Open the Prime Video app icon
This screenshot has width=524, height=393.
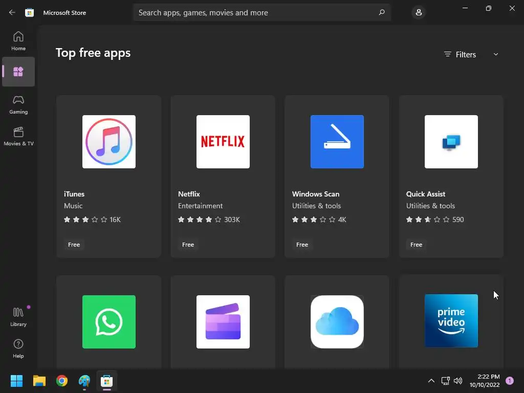[x=451, y=321]
